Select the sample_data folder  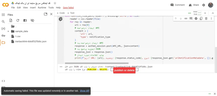[19, 31]
